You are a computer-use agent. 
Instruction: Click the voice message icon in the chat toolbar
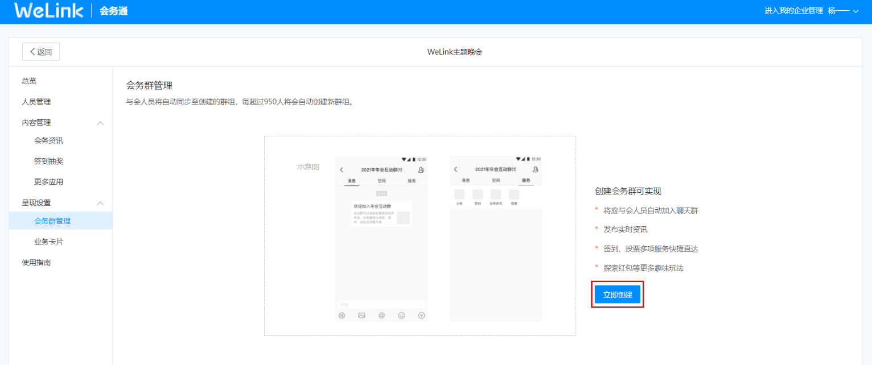(x=341, y=315)
